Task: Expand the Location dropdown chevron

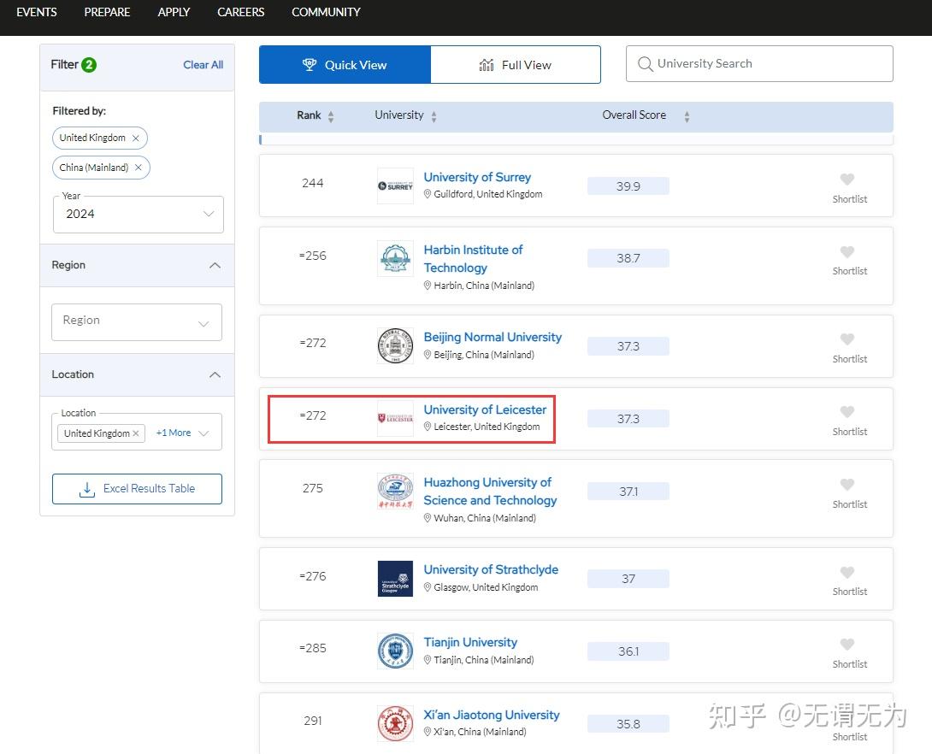Action: [x=204, y=433]
